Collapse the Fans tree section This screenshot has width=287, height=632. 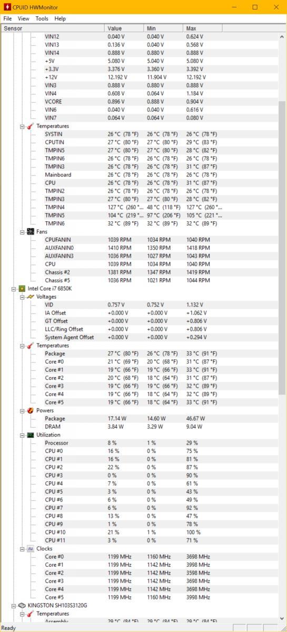coord(22,232)
